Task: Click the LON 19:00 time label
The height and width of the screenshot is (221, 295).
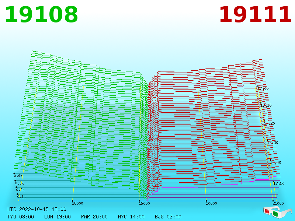Action: coord(58,217)
